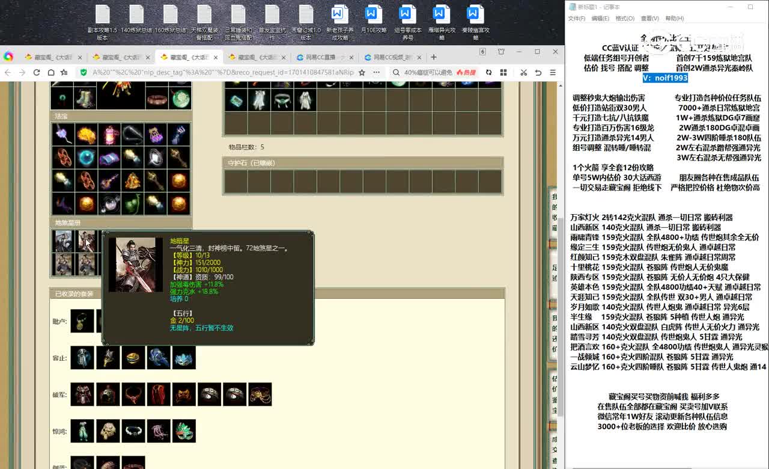Open the 新老孩子养成攻略 desktop document
Screen dimensions: 769x469
coord(340,23)
